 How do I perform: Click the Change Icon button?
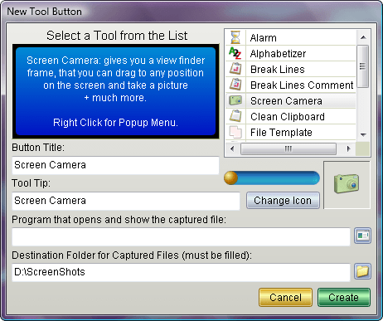pyautogui.click(x=283, y=201)
